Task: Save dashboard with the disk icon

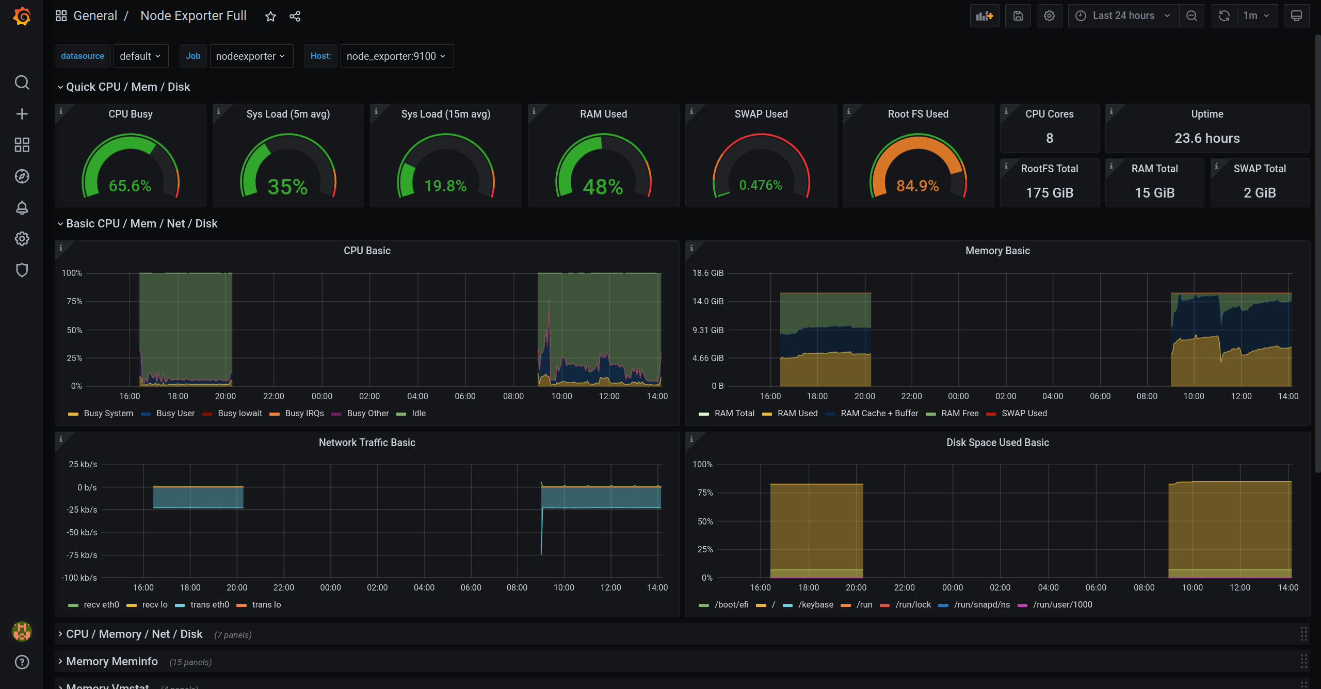Action: 1018,16
